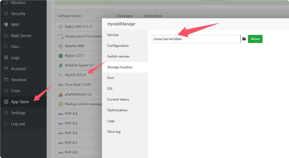Screen dimensions: 289x158
Task: Click the Mail Server envelope icon
Action: 6,35
